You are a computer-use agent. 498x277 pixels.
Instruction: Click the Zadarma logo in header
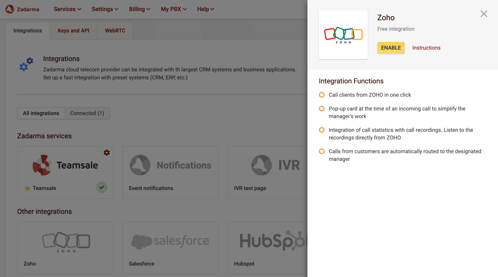click(22, 9)
